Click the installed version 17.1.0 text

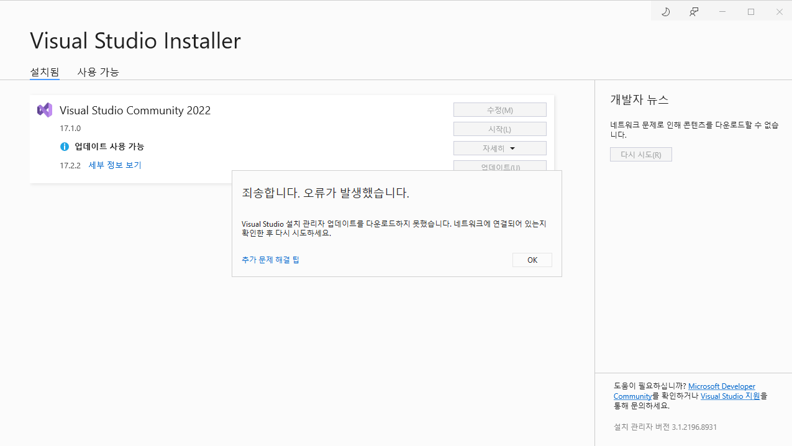[x=70, y=129]
